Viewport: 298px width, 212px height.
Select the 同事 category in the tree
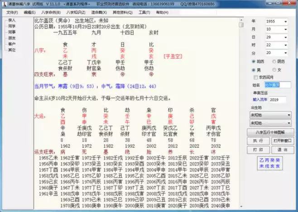point(12,32)
